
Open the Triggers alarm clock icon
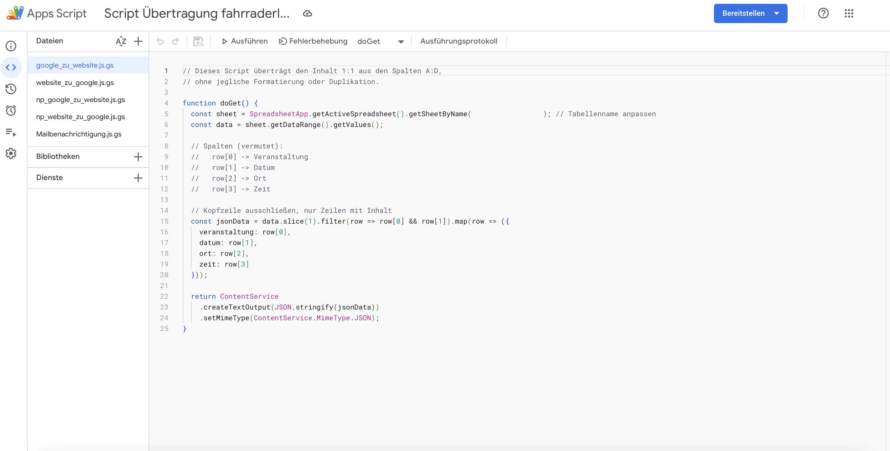click(11, 111)
